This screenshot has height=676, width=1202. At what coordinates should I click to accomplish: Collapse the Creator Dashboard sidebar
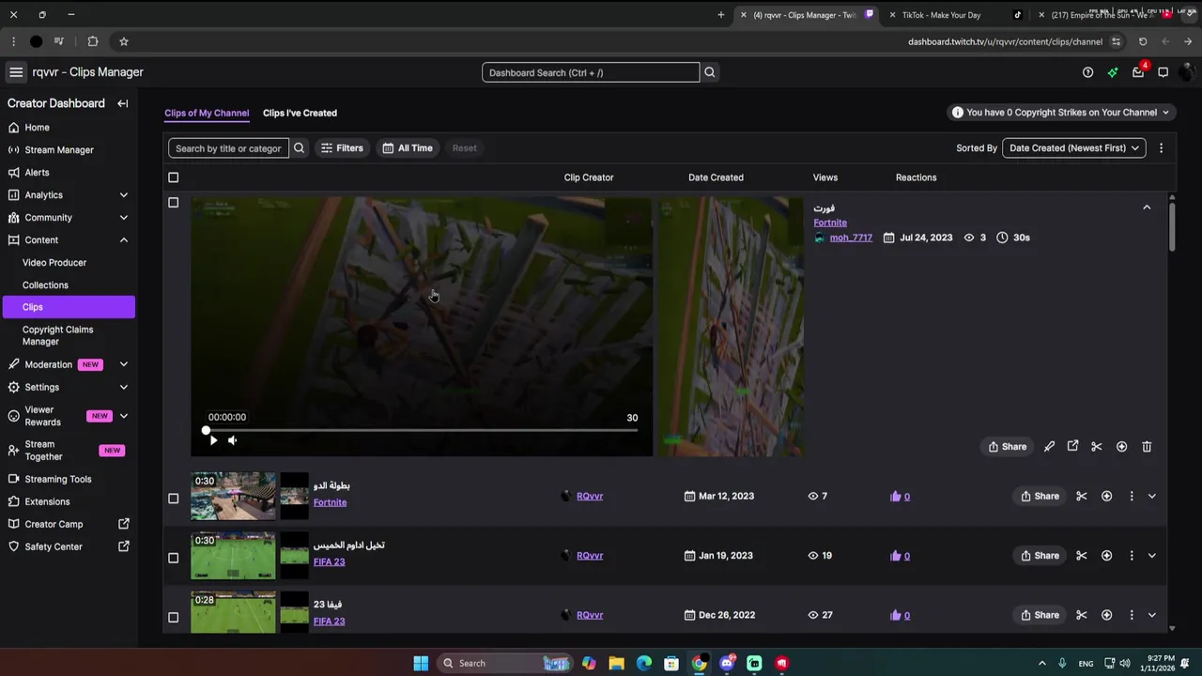coord(123,103)
